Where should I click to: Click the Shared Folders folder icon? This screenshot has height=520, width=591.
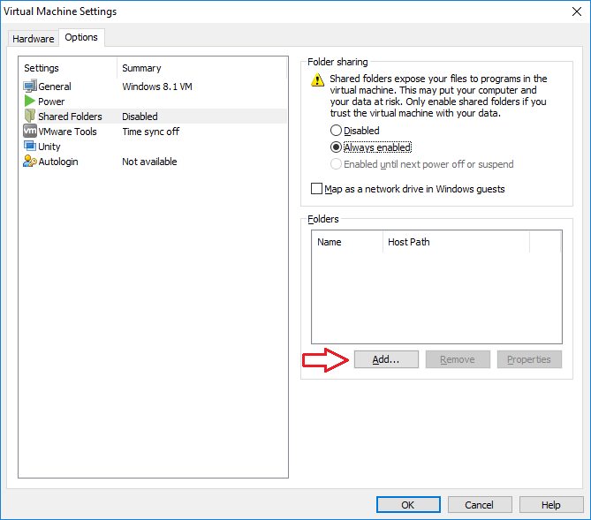click(30, 116)
